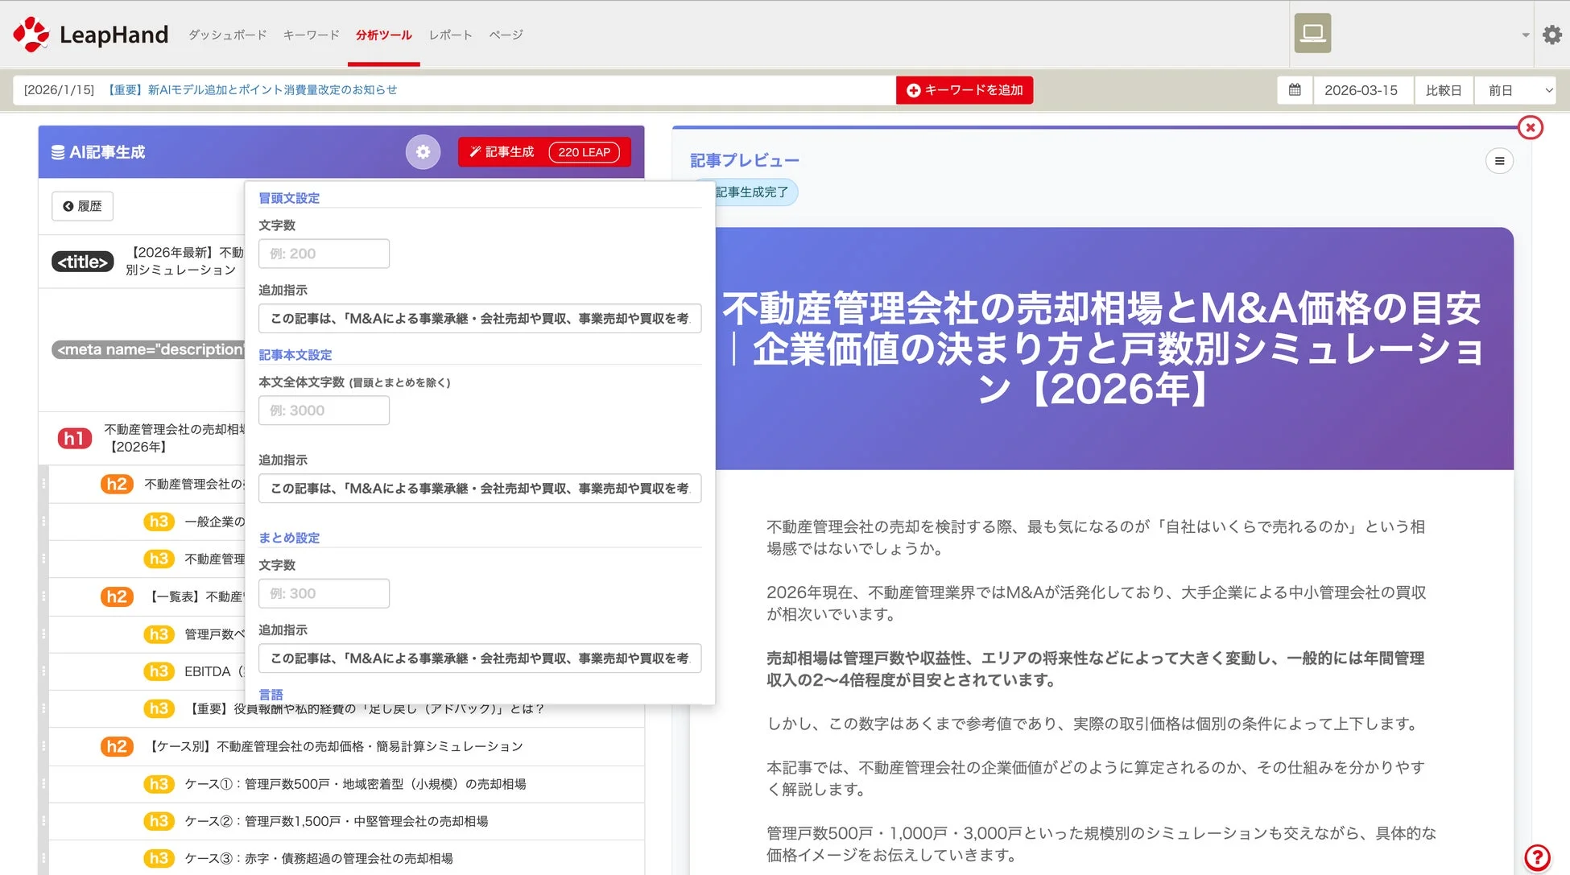The width and height of the screenshot is (1570, 875).
Task: Click the <title> tag badge
Action: tap(82, 261)
